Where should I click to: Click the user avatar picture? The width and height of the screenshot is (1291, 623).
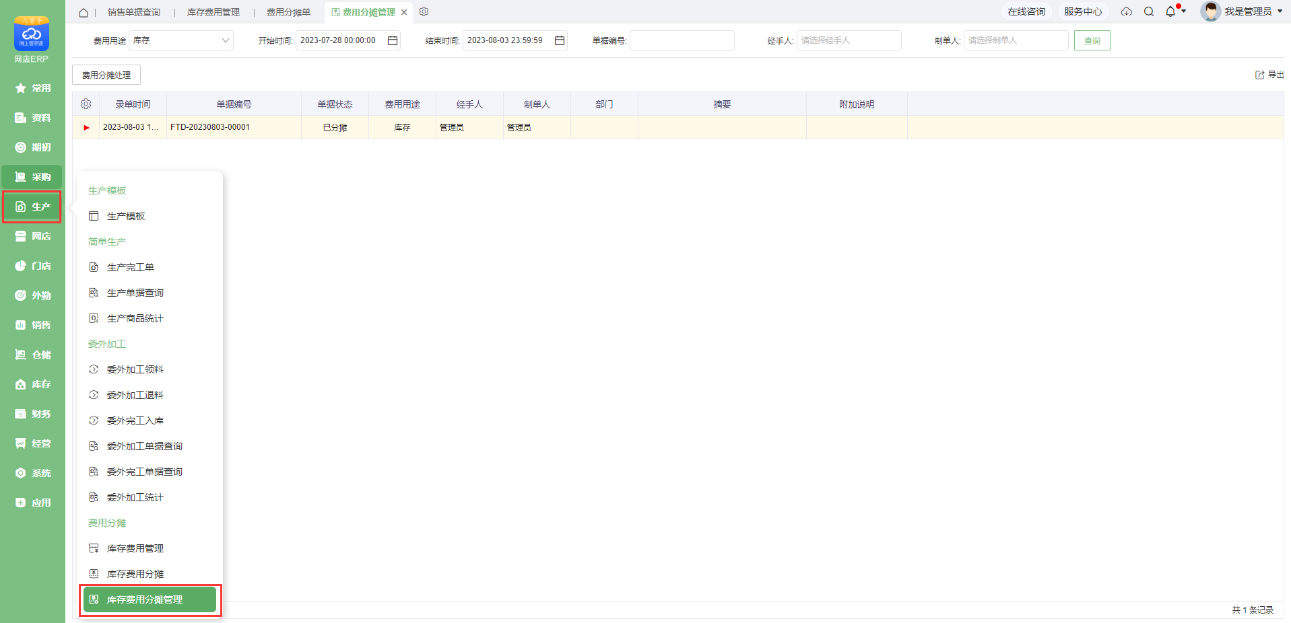1210,11
